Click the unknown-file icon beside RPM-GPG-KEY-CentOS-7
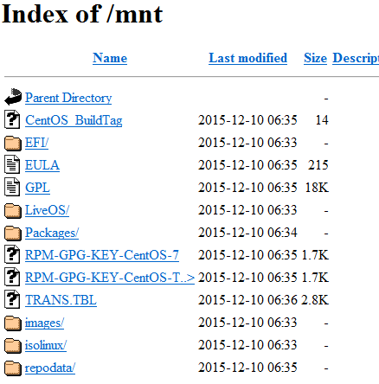The height and width of the screenshot is (384, 379). [x=12, y=254]
